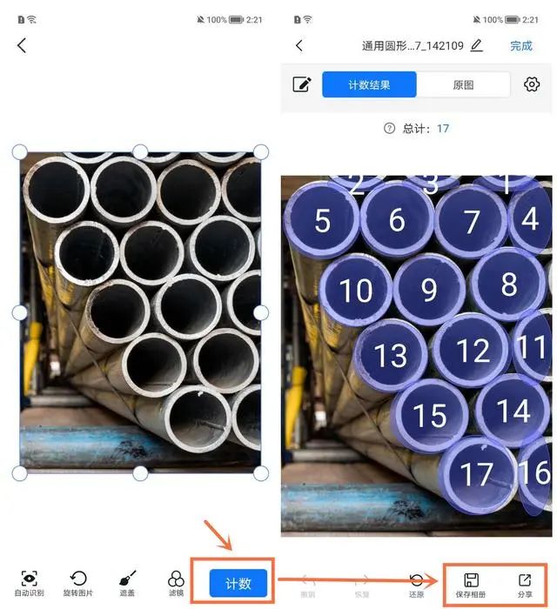This screenshot has width=557, height=609.
Task: Select the bottom-left crop handle
Action: coord(20,473)
